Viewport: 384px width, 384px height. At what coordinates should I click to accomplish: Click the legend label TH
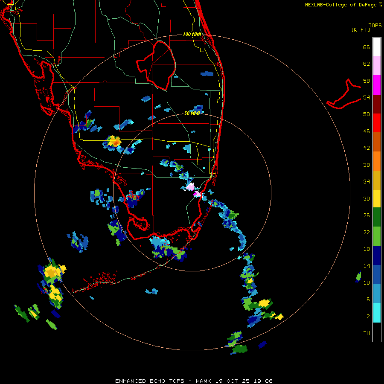click(x=367, y=333)
